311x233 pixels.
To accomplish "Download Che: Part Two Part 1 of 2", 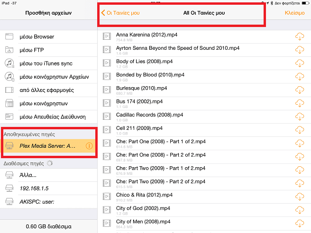I will point(300,170).
